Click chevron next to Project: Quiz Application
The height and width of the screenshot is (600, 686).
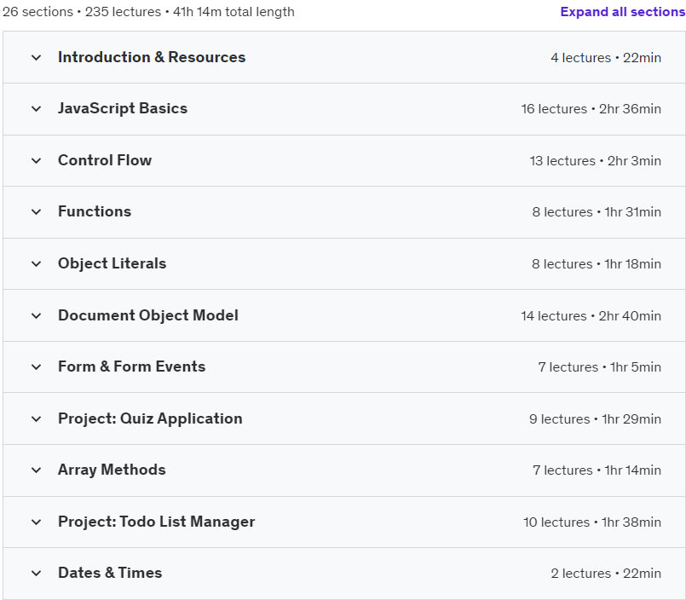pos(37,418)
